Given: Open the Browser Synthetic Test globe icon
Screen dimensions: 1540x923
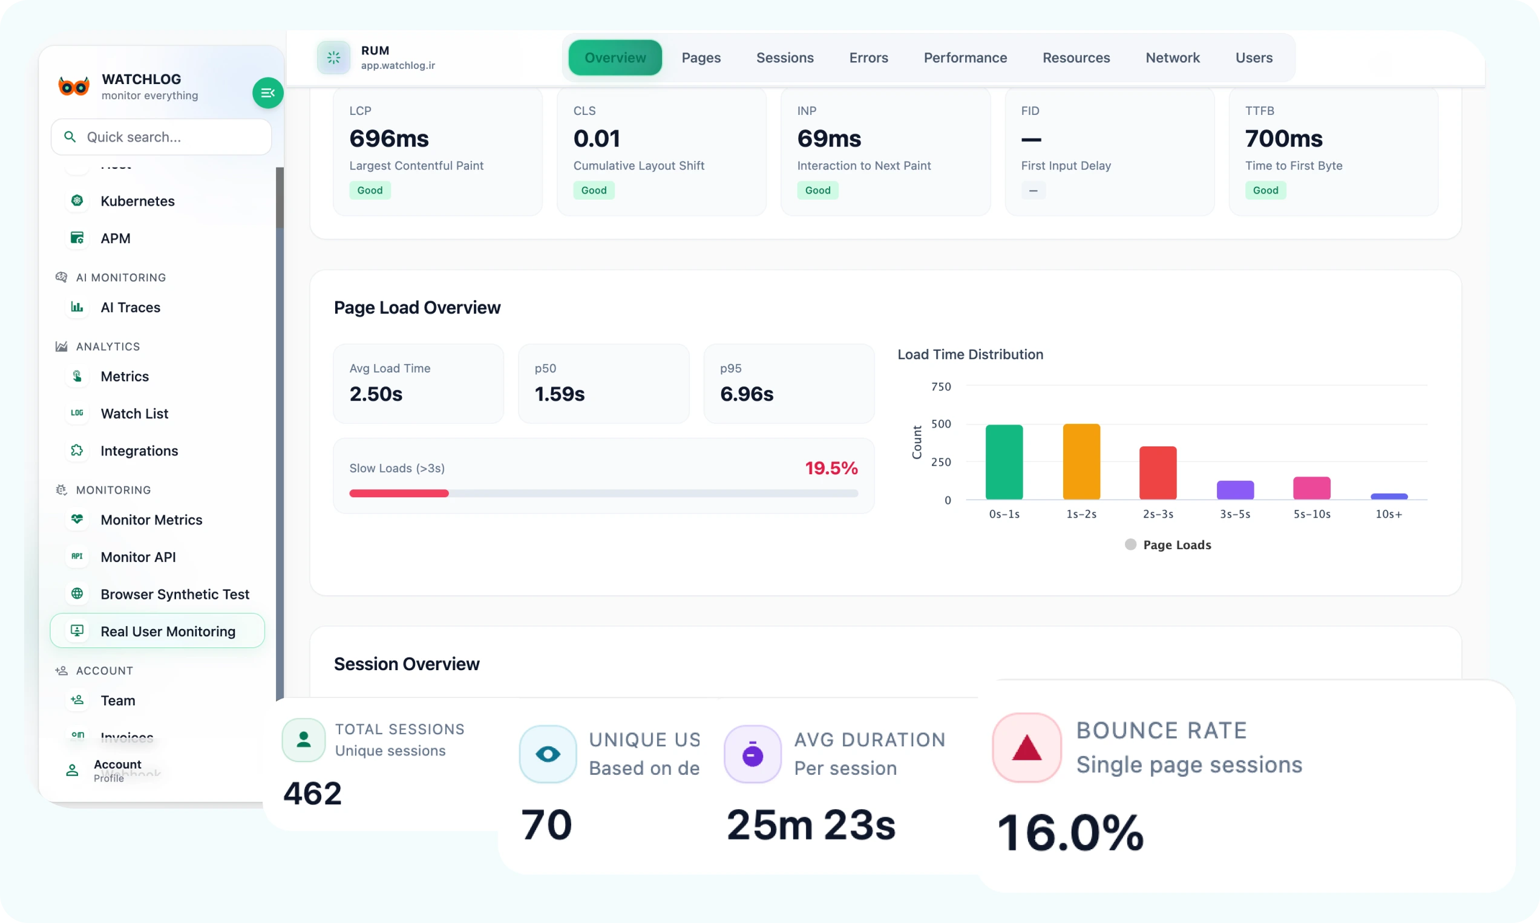Looking at the screenshot, I should [x=77, y=594].
